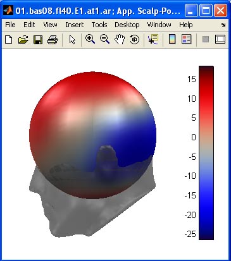Save figure with floppy disk icon
Viewport: 231px width, 261px height.
tap(38, 39)
